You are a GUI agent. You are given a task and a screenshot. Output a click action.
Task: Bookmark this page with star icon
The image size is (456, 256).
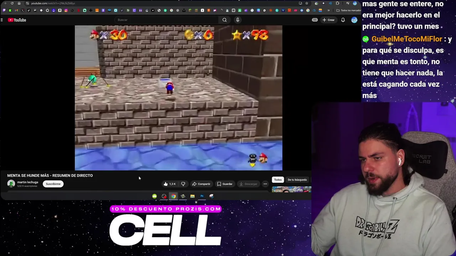pos(307,3)
